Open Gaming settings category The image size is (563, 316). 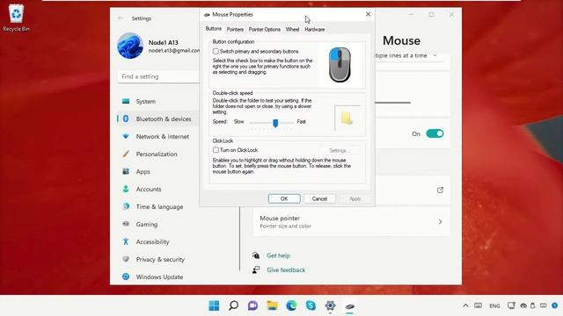[158, 225]
